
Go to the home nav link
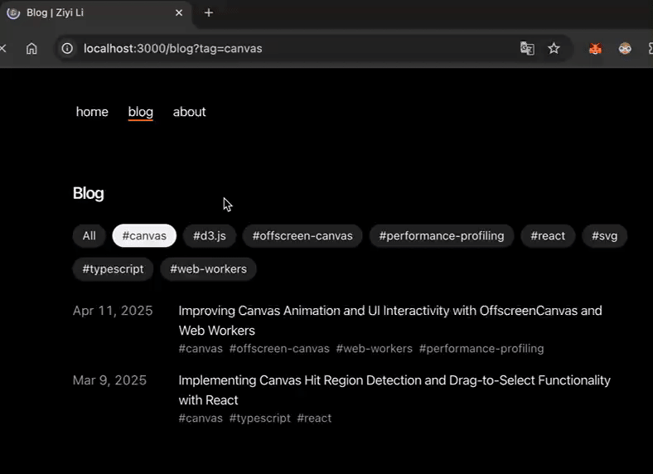click(92, 112)
